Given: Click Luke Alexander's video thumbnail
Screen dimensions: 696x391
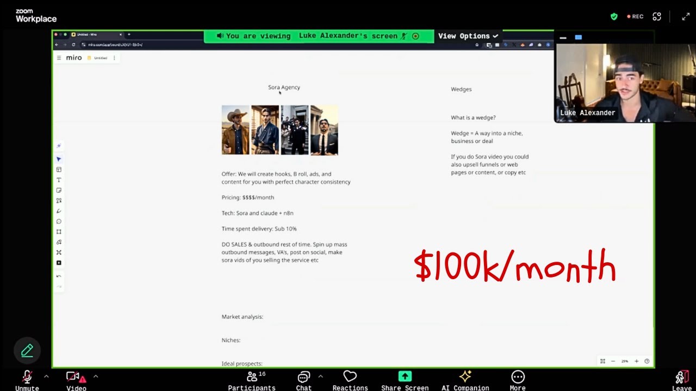Looking at the screenshot, I should [625, 83].
